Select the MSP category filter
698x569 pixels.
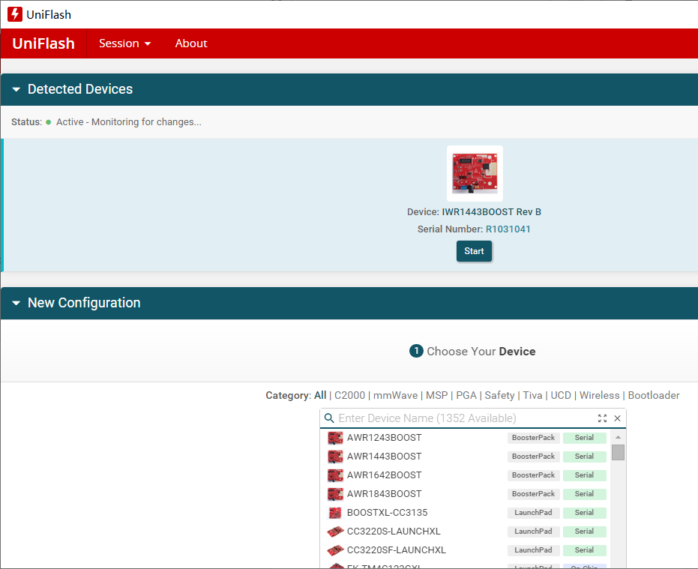click(436, 395)
